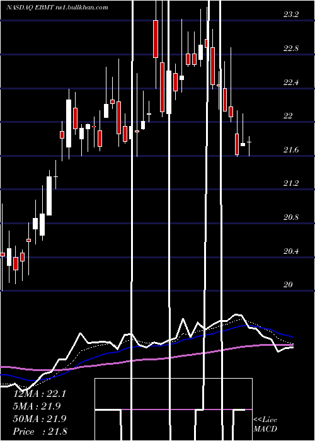The width and height of the screenshot is (315, 441).
Task: Click the 50MA : 21.9 legend value
Action: pos(40,419)
